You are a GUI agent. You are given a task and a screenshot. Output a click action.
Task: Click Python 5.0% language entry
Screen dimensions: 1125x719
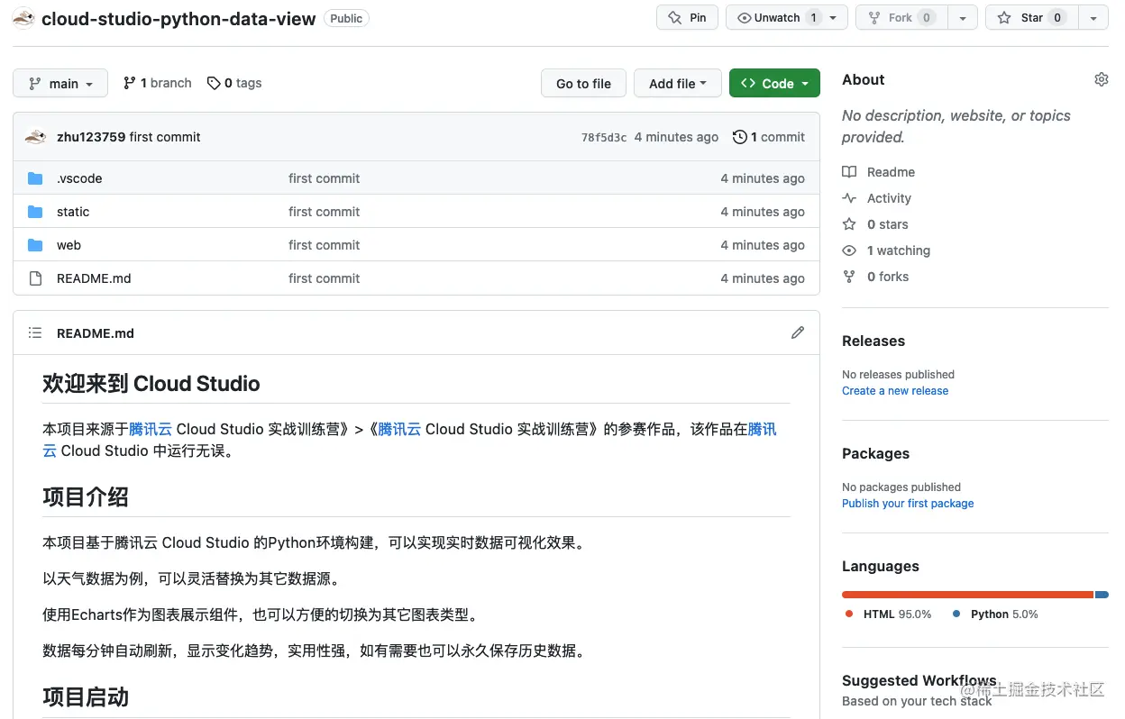(995, 614)
